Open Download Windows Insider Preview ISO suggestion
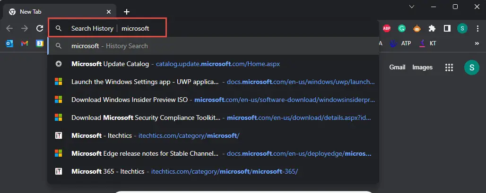The width and height of the screenshot is (486, 193). click(x=213, y=100)
